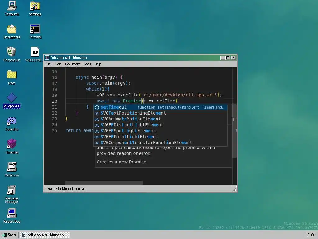This screenshot has width=318, height=239.
Task: Maximize the Monaco window
Action: [x=228, y=58]
